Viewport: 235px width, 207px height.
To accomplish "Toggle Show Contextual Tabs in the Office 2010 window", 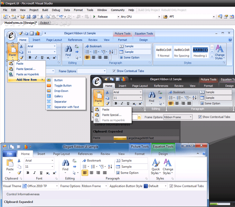I will pos(171,186).
